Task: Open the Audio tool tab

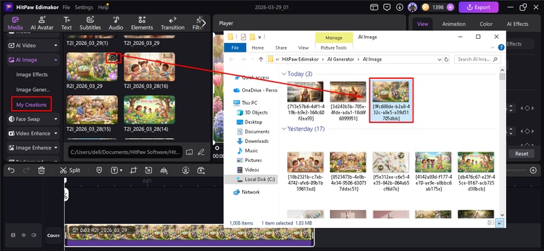Action: click(116, 23)
